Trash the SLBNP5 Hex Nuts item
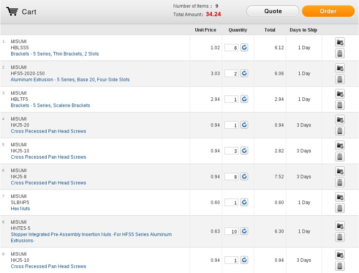 [x=340, y=208]
